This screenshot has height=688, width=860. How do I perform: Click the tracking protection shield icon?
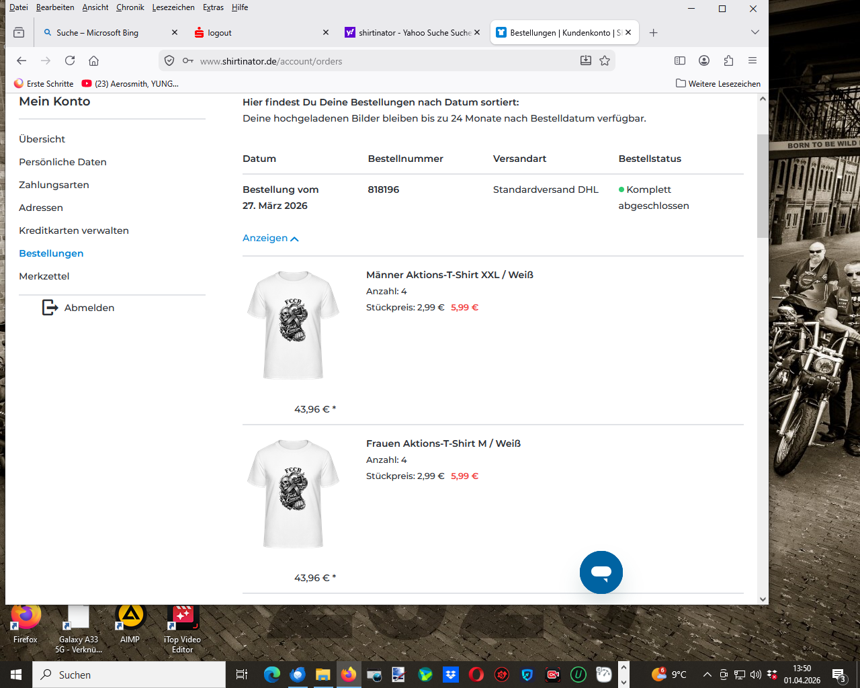pos(169,60)
